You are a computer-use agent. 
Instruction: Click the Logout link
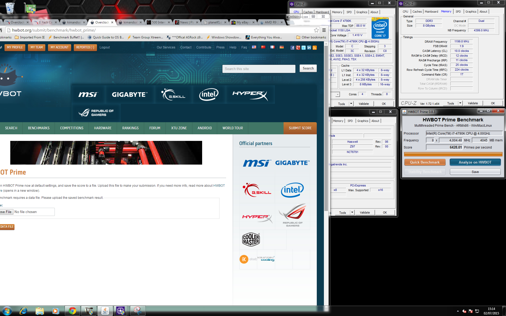click(x=105, y=47)
